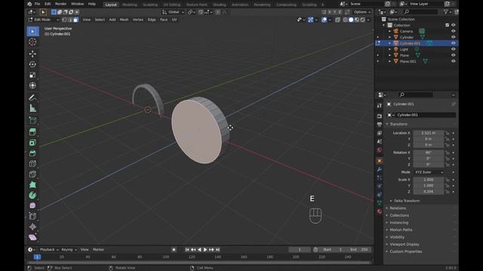Select the Select Box tool
Screen dimensions: 483x271
(32, 32)
